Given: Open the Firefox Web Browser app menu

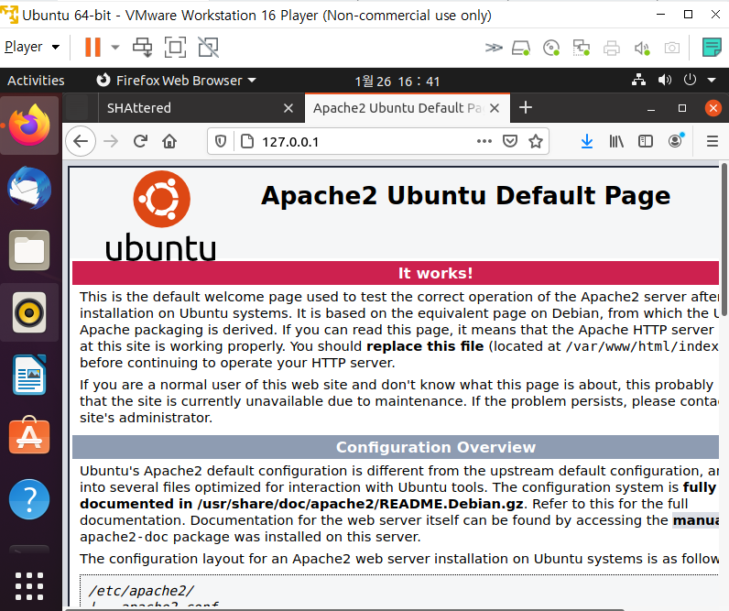Looking at the screenshot, I should pyautogui.click(x=176, y=81).
